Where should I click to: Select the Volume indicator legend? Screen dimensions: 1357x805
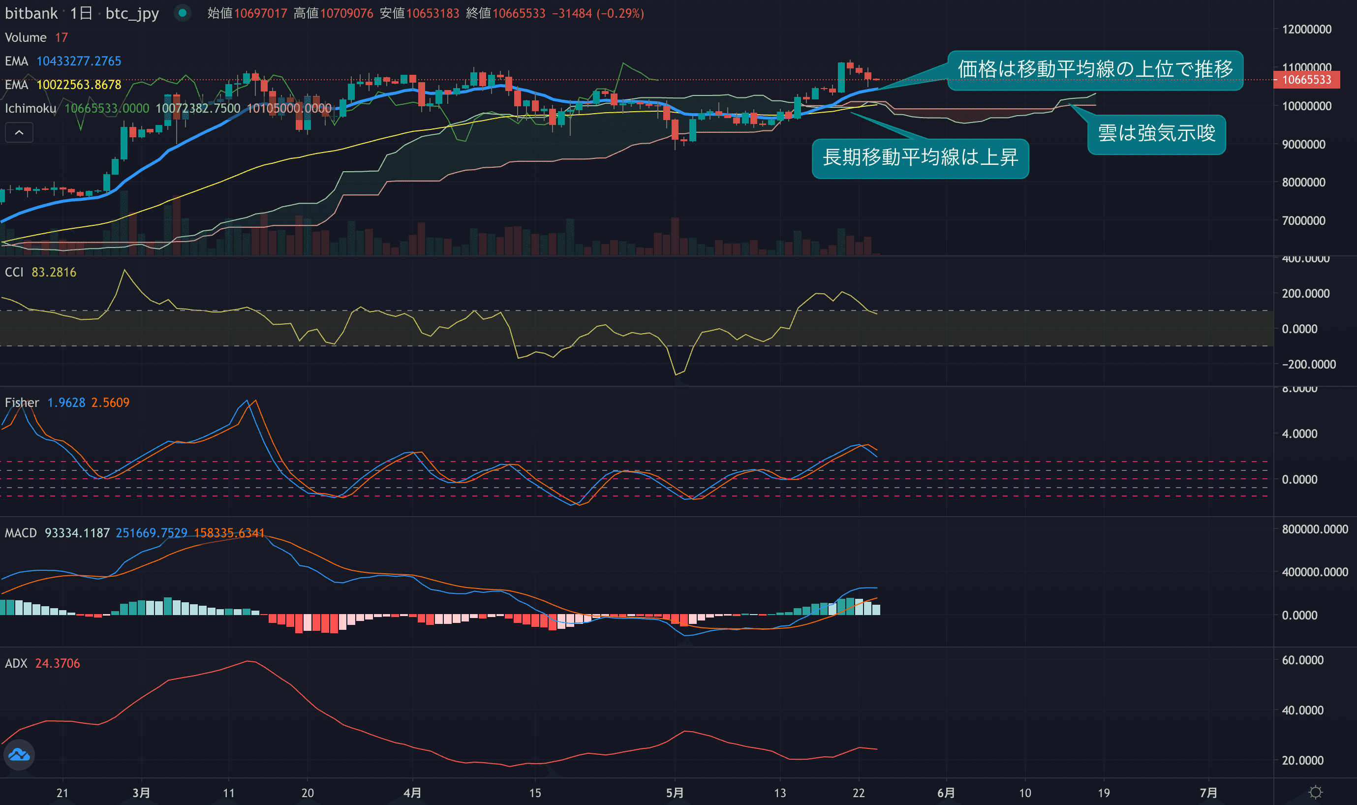(x=26, y=37)
